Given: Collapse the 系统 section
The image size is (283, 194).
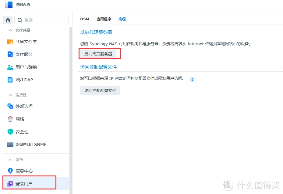Looking at the screenshot, I should [10, 160].
